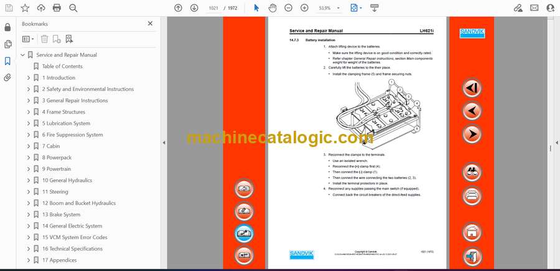This screenshot has width=560, height=271.
Task: Delete the selected bookmark trash icon
Action: click(x=44, y=39)
